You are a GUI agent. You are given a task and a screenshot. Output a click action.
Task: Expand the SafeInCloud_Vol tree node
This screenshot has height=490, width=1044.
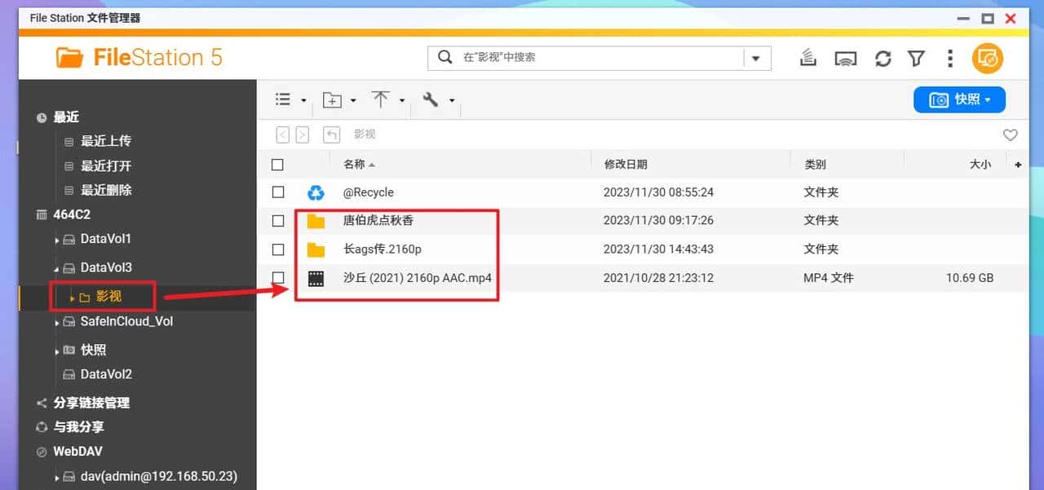tap(57, 323)
